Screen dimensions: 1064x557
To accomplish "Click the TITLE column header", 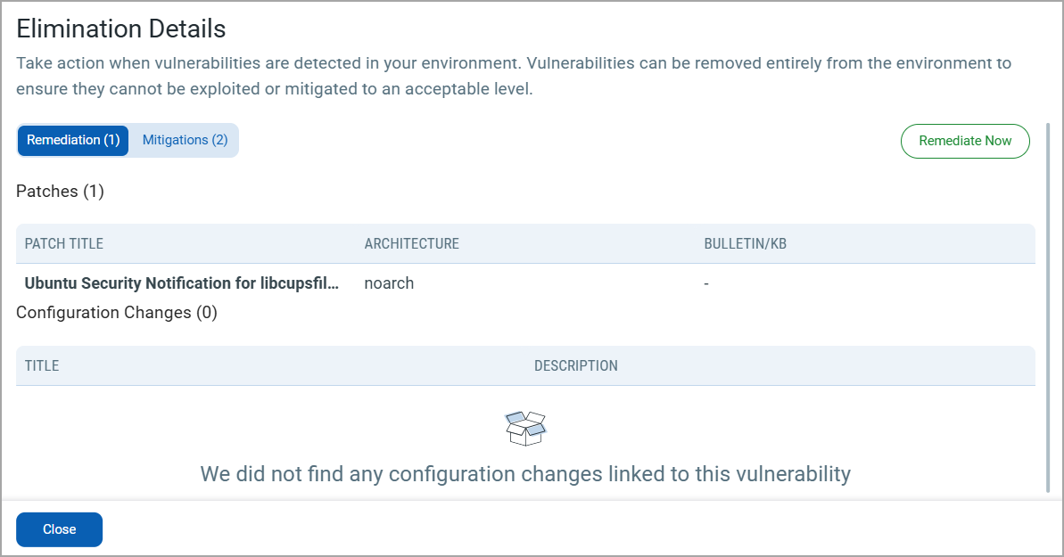I will point(42,365).
